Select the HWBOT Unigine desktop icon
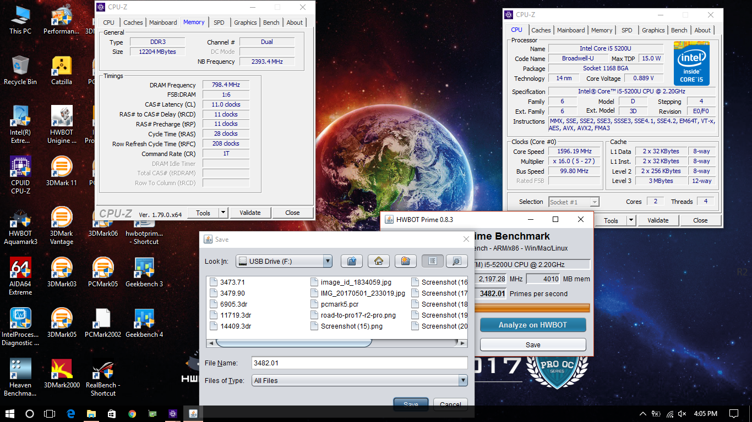752x422 pixels. [x=62, y=125]
